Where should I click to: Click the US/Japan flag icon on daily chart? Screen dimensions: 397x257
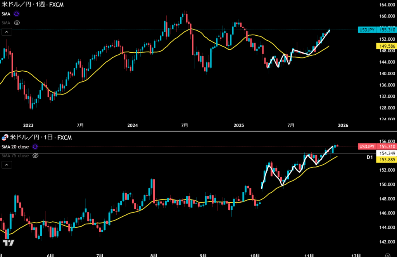point(5,138)
